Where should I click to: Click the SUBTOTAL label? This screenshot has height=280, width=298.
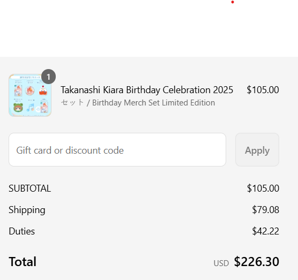click(30, 188)
